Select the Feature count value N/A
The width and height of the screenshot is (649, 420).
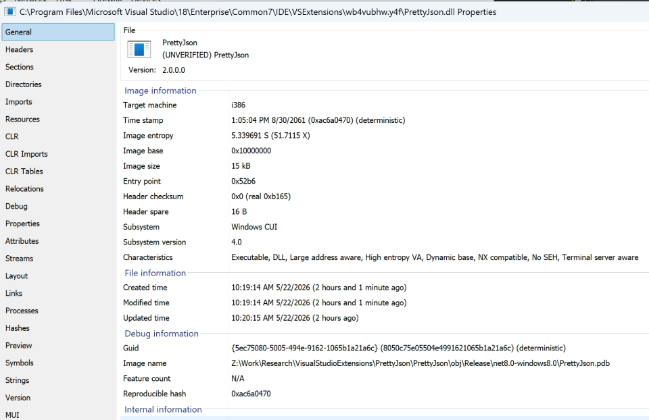pyautogui.click(x=237, y=379)
